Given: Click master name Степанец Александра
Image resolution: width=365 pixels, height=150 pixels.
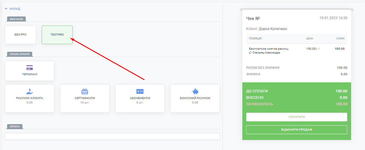Looking at the screenshot, I should coord(266,53).
